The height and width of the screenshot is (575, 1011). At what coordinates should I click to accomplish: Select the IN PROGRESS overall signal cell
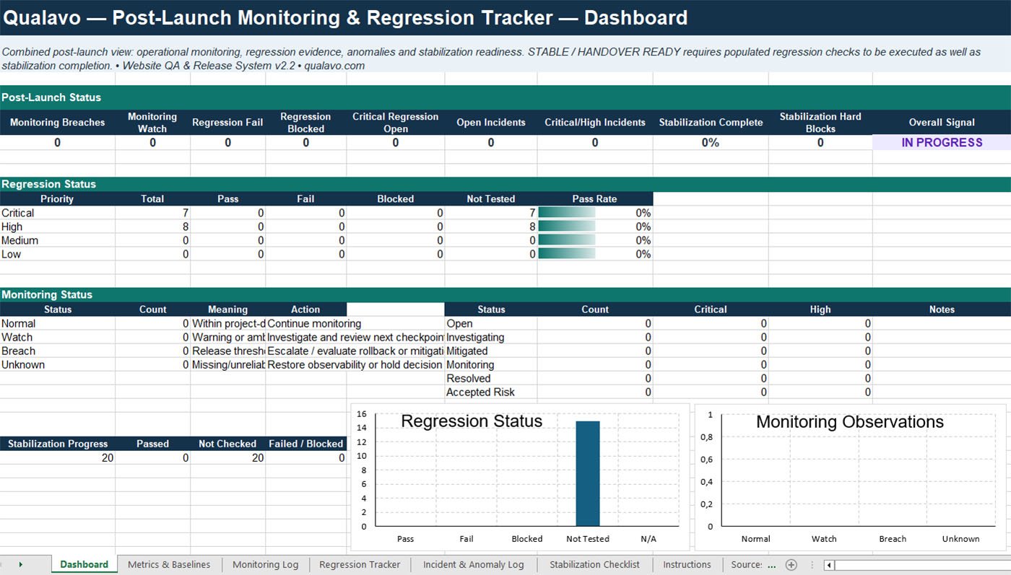click(942, 143)
